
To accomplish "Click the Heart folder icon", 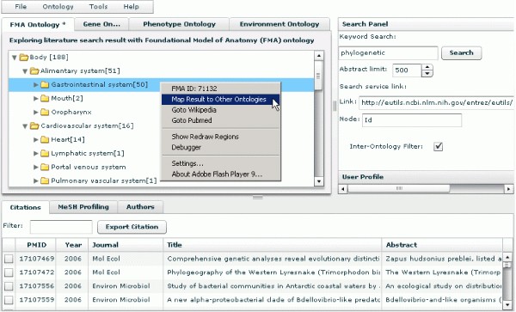I will coord(45,140).
